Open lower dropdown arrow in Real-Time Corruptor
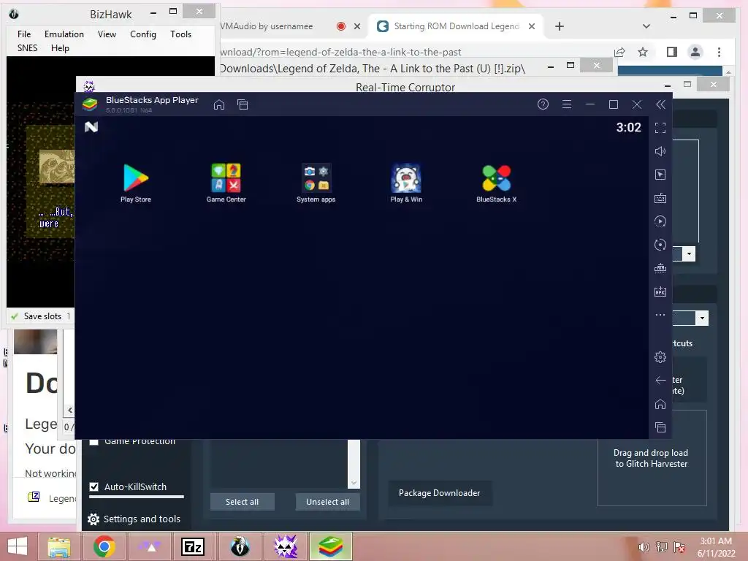 pos(702,318)
